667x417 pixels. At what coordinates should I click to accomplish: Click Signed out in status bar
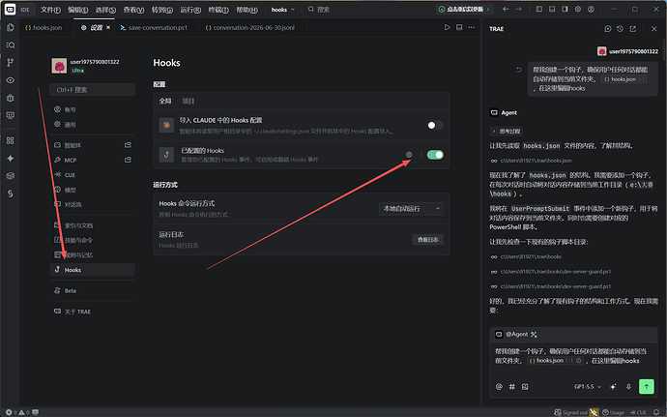click(570, 412)
